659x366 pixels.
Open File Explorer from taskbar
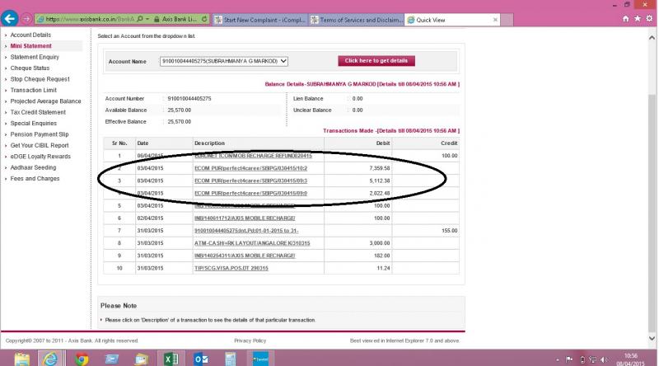22,359
